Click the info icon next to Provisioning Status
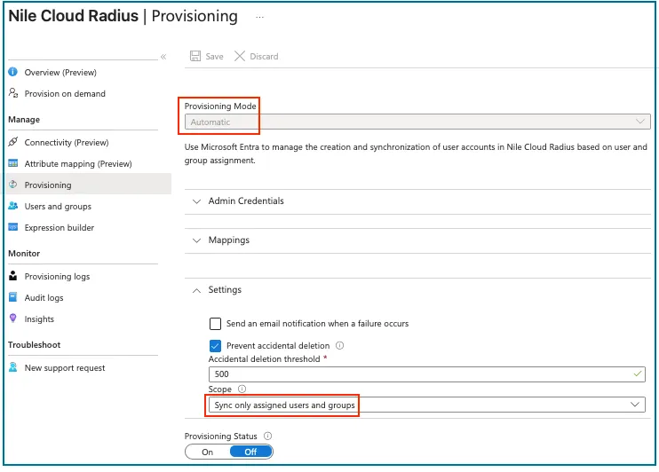The width and height of the screenshot is (659, 472). click(x=267, y=436)
